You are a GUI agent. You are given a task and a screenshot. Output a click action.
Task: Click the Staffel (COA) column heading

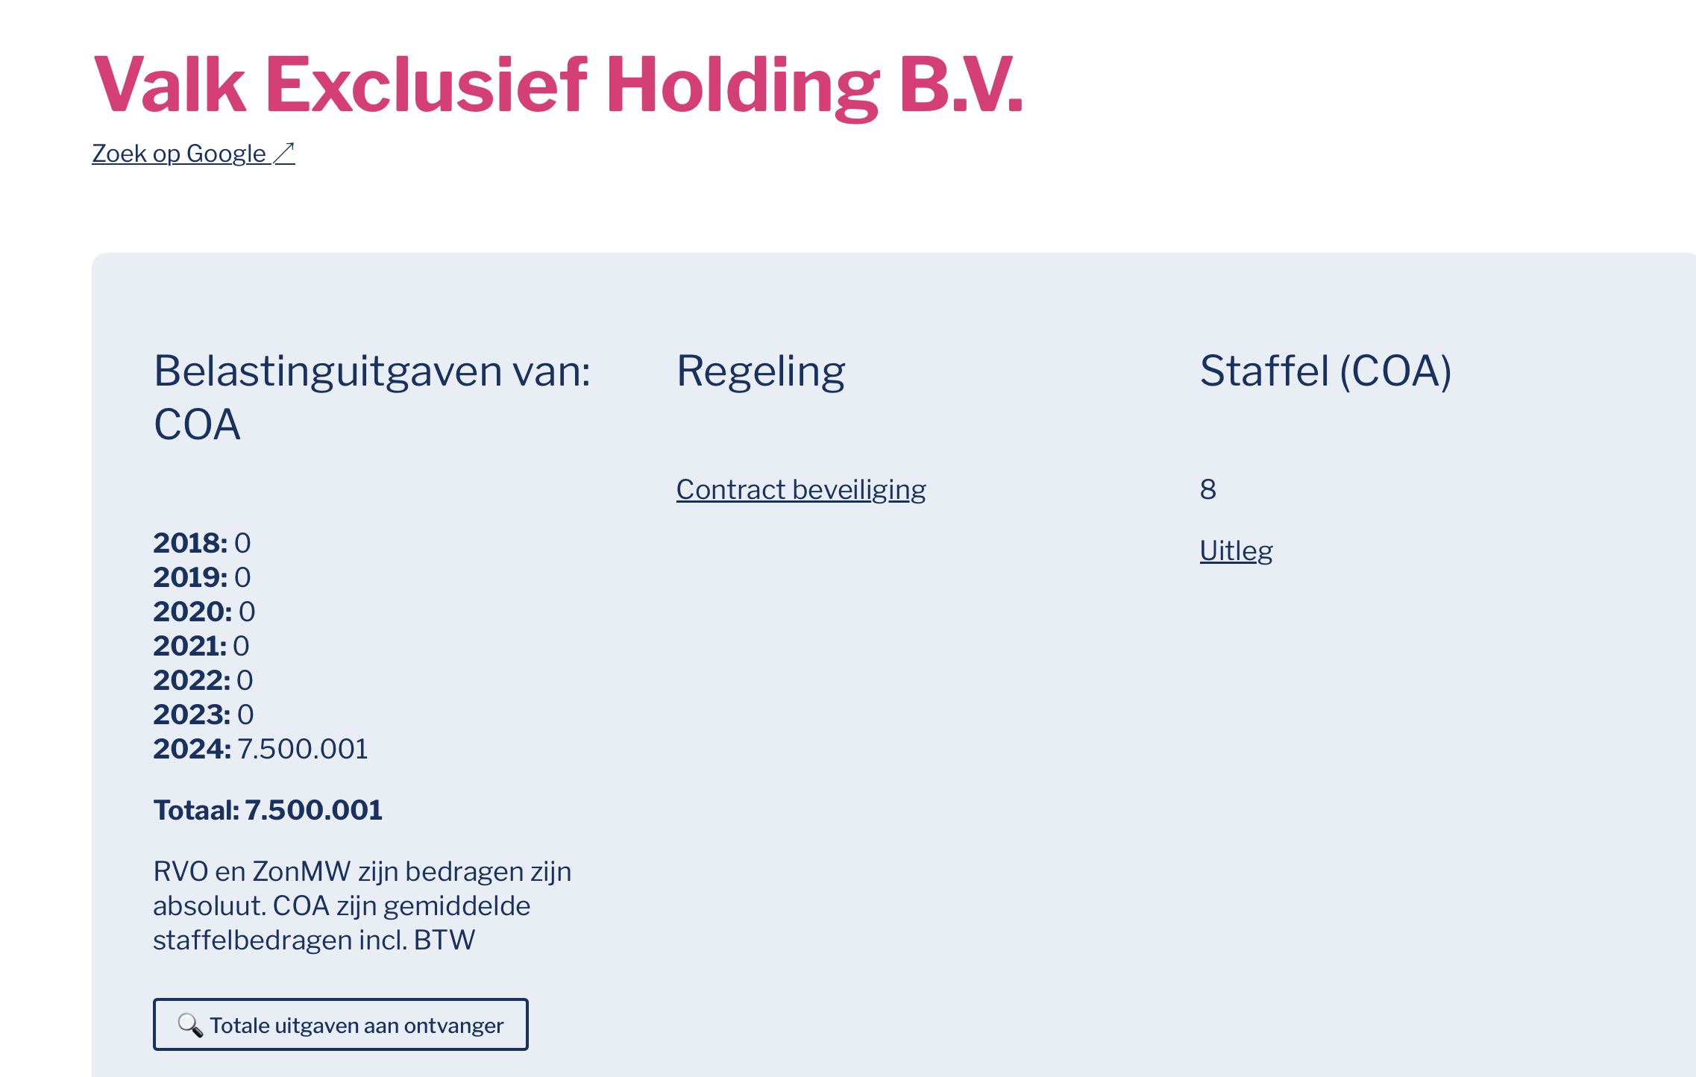pos(1325,371)
